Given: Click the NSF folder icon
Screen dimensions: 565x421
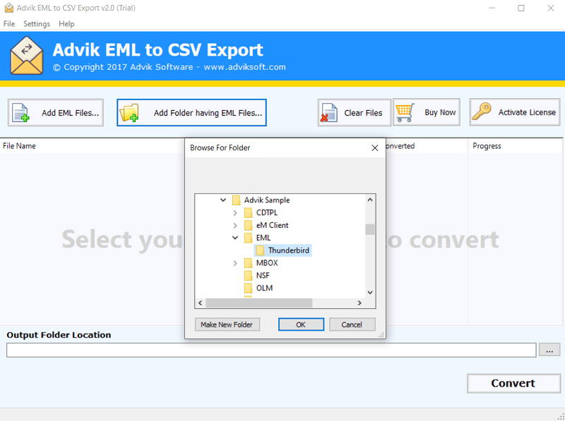Looking at the screenshot, I should 249,276.
